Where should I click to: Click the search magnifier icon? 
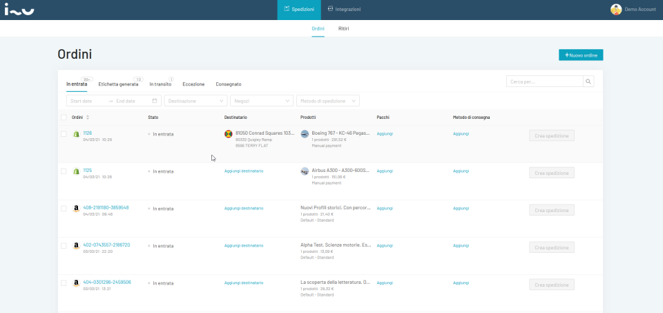[x=588, y=82]
